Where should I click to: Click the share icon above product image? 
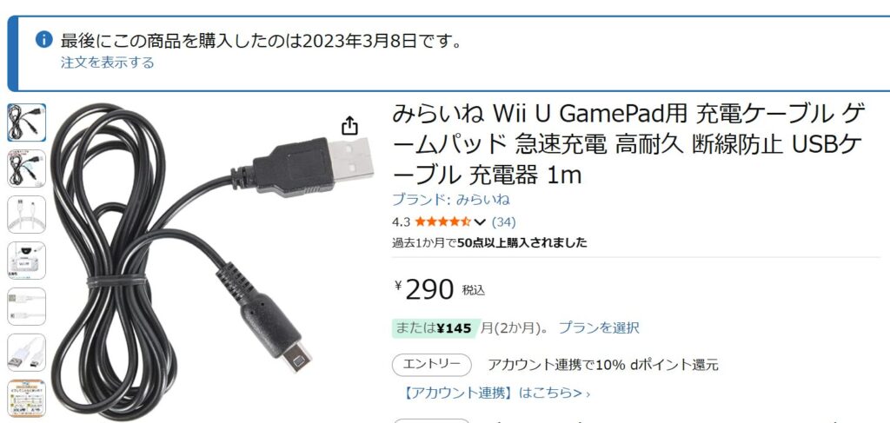point(349,125)
